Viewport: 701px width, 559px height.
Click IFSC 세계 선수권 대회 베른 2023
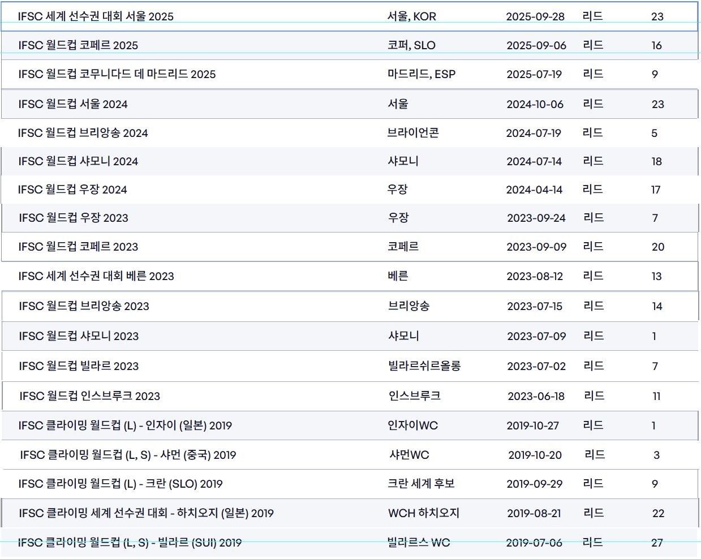point(96,276)
